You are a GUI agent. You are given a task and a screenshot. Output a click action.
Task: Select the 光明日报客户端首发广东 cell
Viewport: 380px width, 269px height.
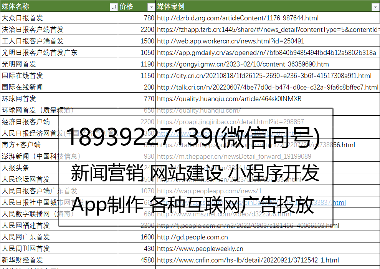point(59,52)
